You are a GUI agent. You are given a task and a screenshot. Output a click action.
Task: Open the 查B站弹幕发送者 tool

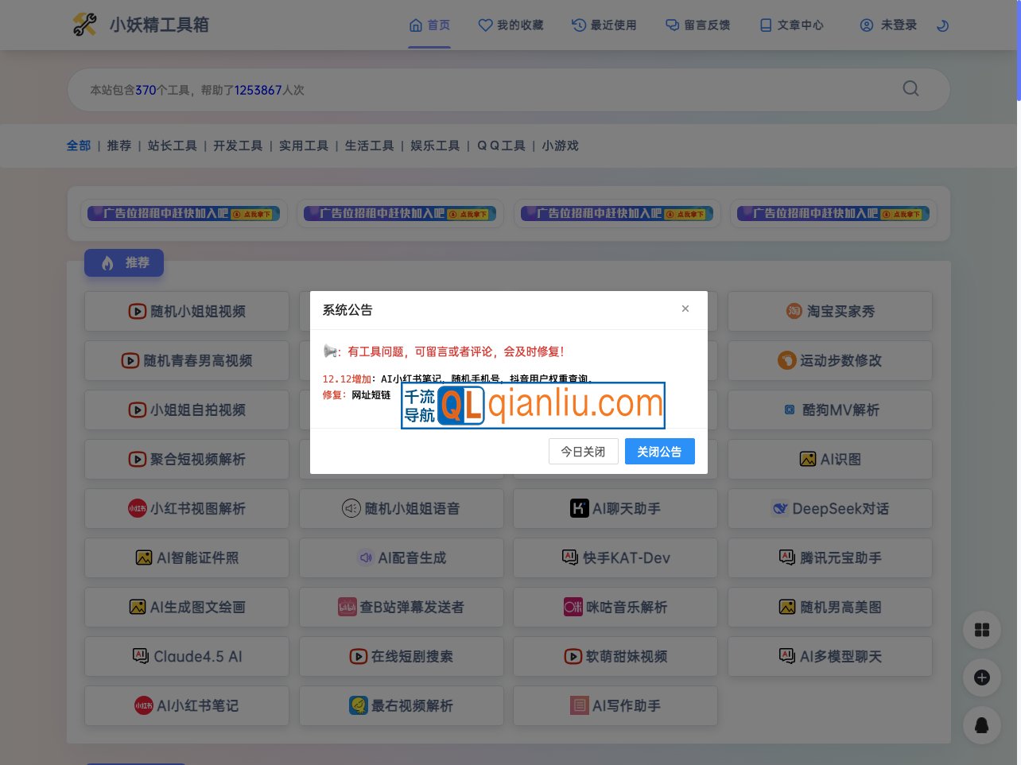[x=401, y=607]
